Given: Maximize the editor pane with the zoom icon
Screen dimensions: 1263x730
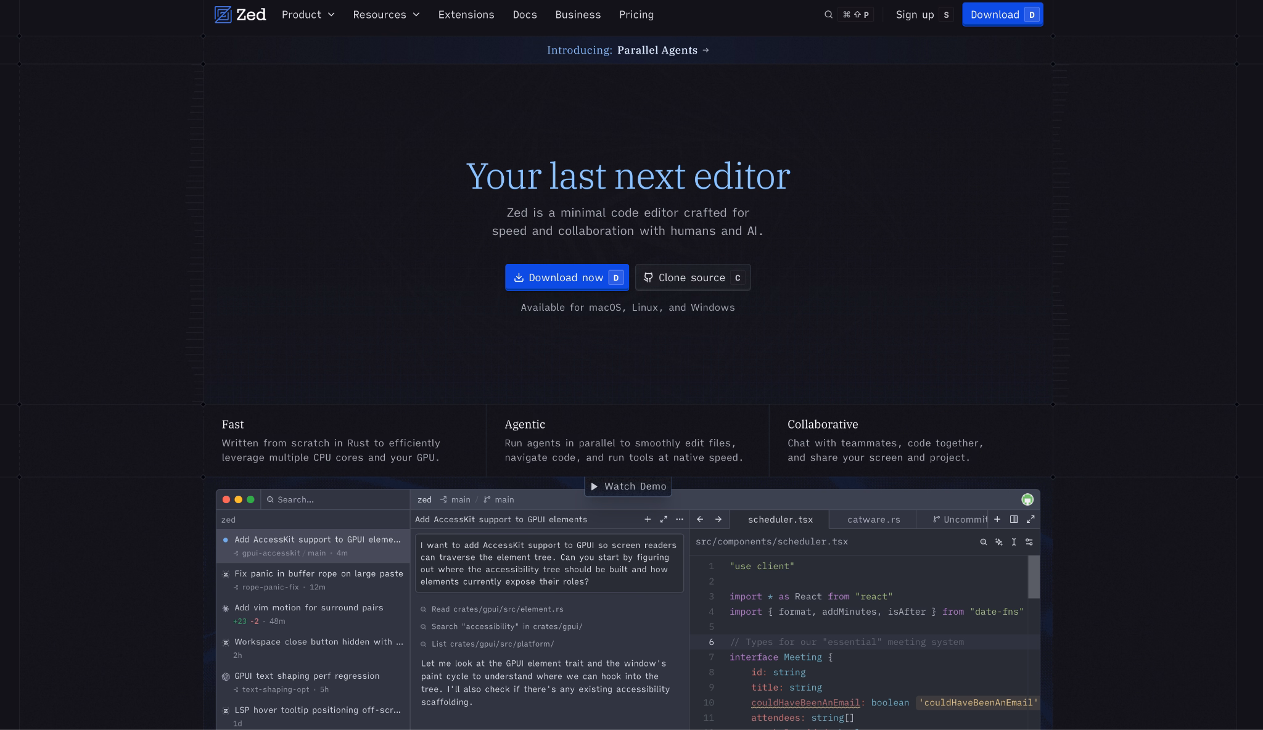Looking at the screenshot, I should (1030, 519).
